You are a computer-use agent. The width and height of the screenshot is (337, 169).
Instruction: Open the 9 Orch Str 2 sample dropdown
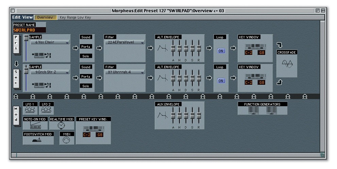tap(50, 72)
